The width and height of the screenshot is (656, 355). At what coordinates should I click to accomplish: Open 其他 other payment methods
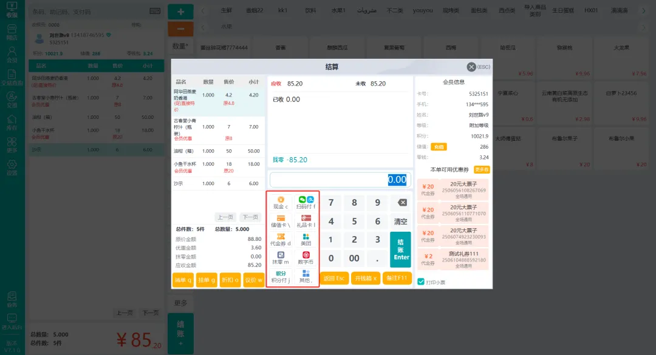(x=306, y=276)
